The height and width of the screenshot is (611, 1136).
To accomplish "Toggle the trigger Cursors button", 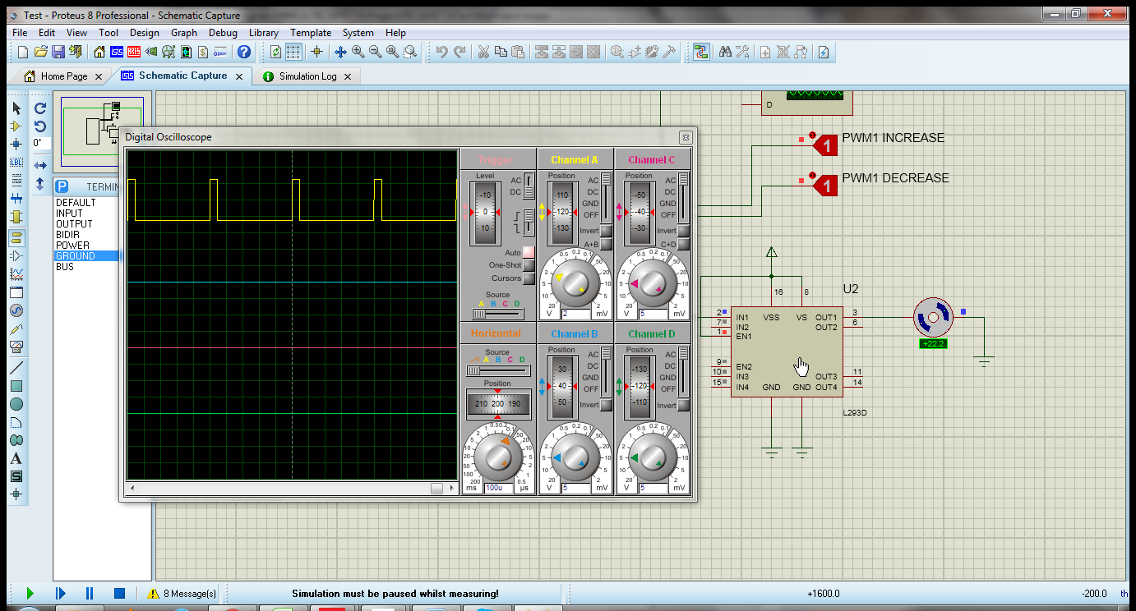I will 529,278.
